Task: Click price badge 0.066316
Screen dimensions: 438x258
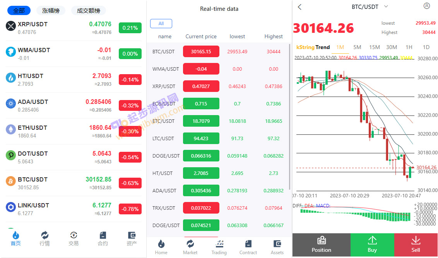Action: click(201, 156)
